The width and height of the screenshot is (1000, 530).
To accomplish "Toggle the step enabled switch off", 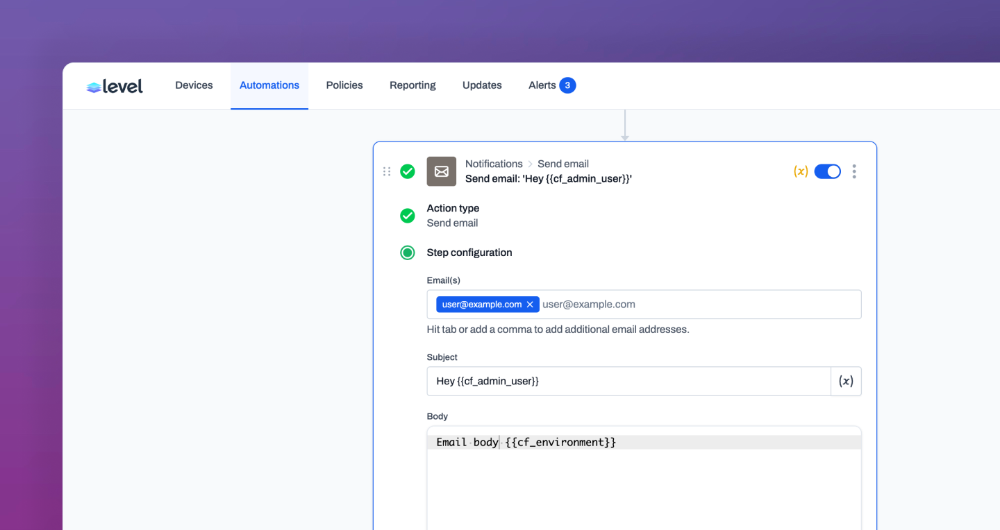I will pos(827,171).
